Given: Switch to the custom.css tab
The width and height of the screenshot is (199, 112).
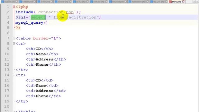Looking at the screenshot, I should [x=9, y=2].
